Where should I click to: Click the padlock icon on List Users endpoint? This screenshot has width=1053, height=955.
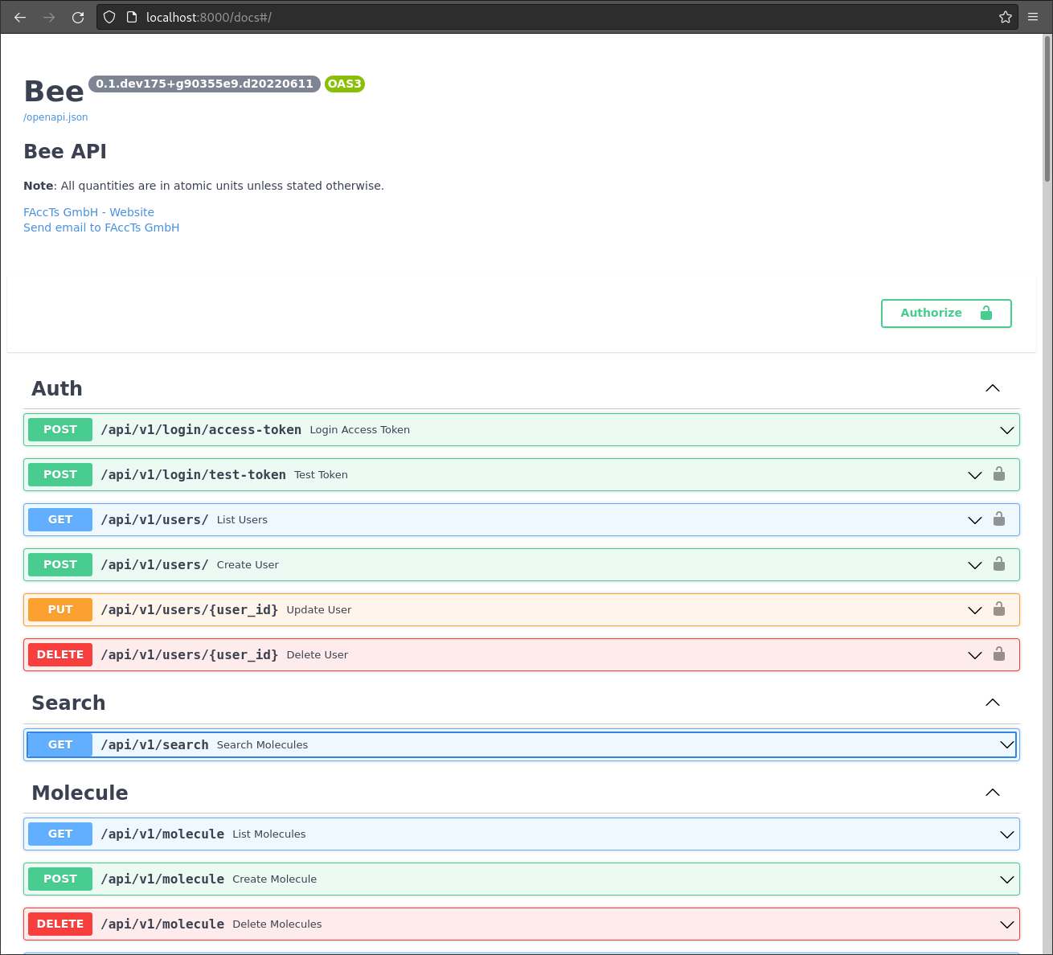pyautogui.click(x=999, y=519)
